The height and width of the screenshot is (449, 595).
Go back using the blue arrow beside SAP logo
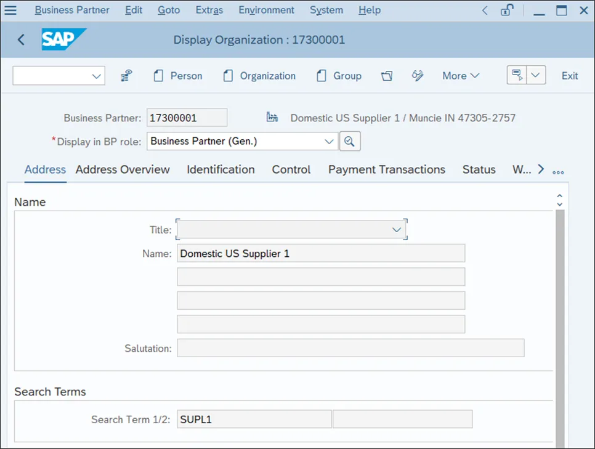coord(21,39)
